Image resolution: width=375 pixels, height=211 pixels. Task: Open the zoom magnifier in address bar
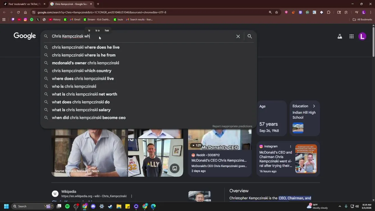(270, 12)
